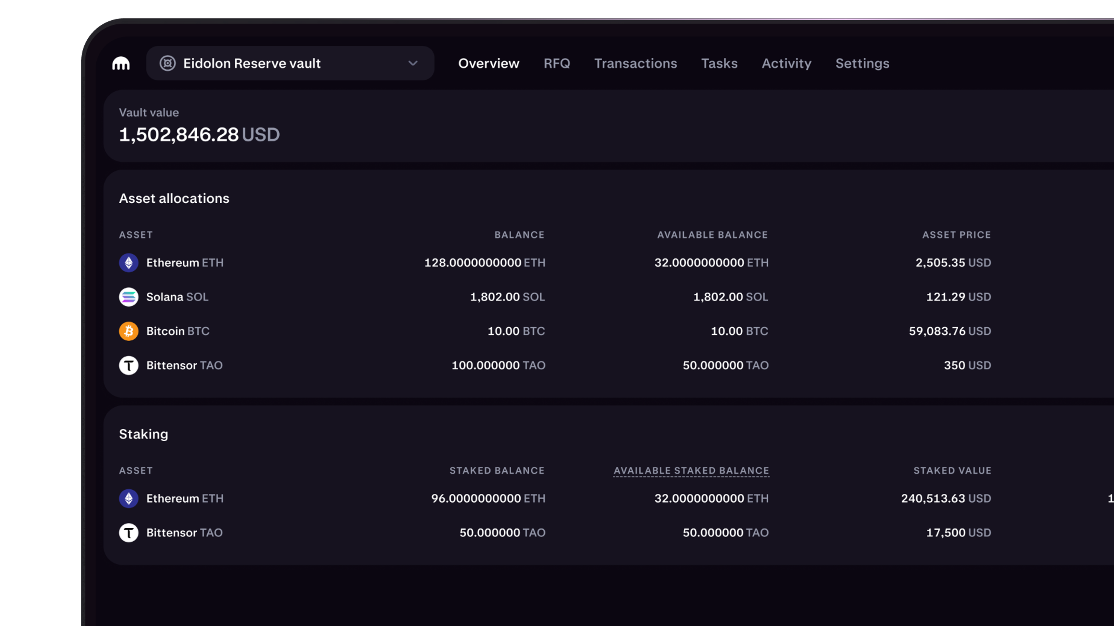This screenshot has height=626, width=1114.
Task: Click the Bittensor icon in the Staking section
Action: point(128,532)
